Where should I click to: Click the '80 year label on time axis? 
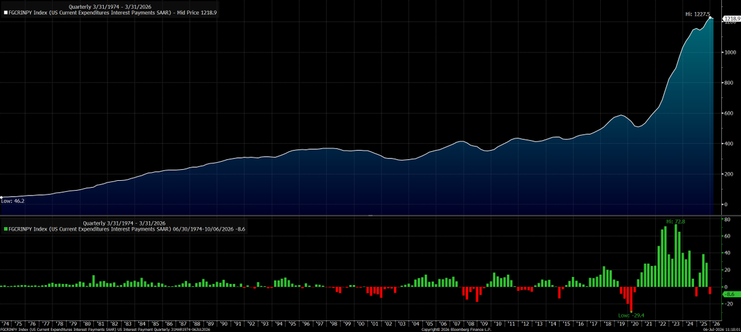tap(87, 323)
